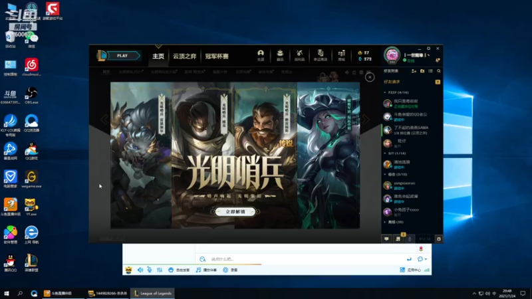Select friend 旺仔

[x=412, y=143]
